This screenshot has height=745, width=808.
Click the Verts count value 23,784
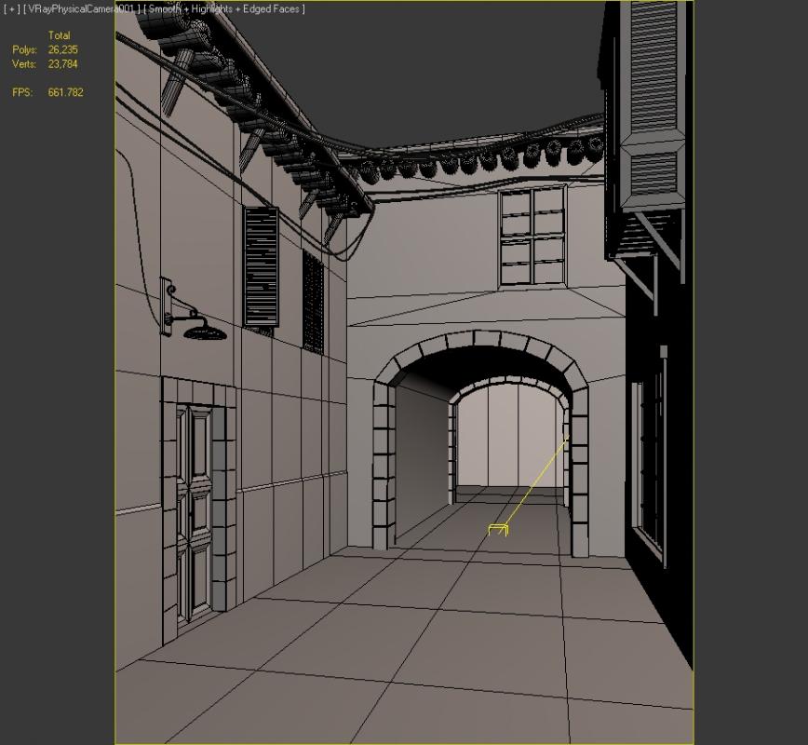pyautogui.click(x=63, y=64)
